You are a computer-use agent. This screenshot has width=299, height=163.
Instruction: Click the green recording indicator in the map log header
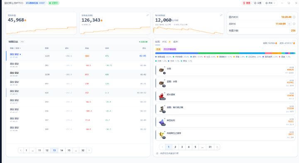point(143,42)
